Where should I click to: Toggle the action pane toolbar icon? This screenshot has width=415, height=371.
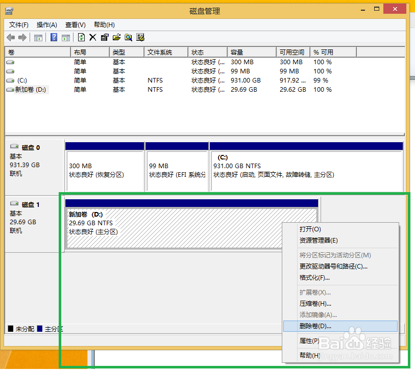point(66,37)
